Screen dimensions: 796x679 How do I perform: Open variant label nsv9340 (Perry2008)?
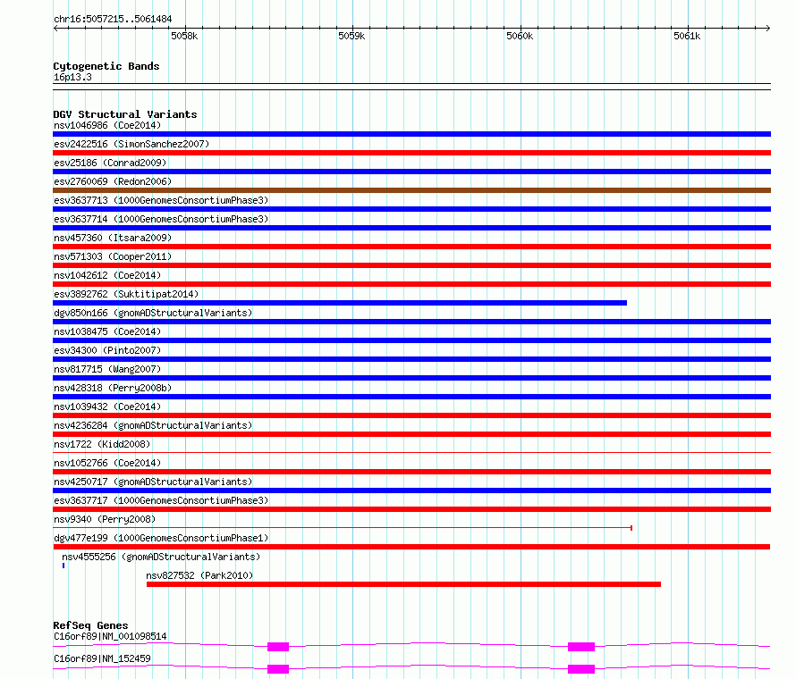pyautogui.click(x=105, y=519)
